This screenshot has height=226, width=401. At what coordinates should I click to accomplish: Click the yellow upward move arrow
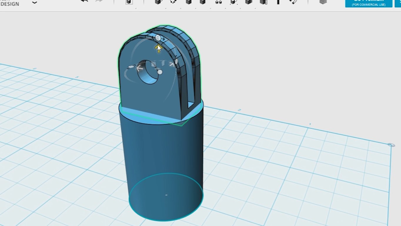click(x=159, y=48)
